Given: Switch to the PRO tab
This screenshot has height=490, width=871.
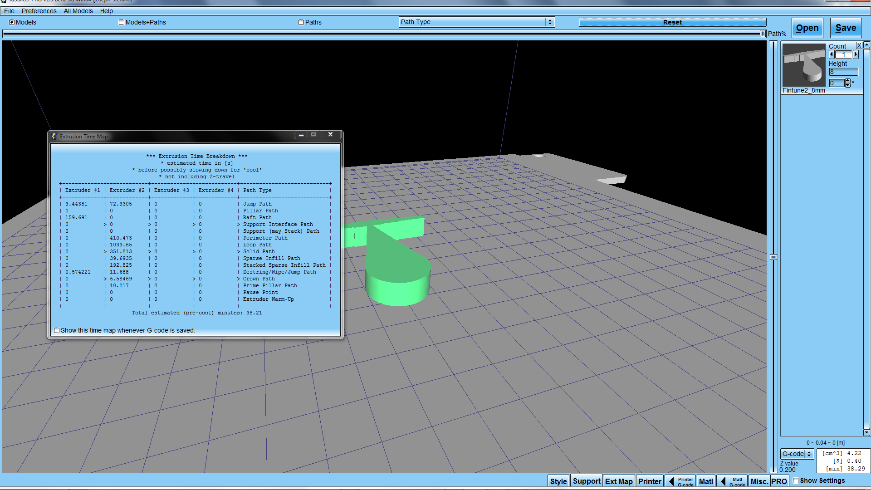Looking at the screenshot, I should coord(779,481).
